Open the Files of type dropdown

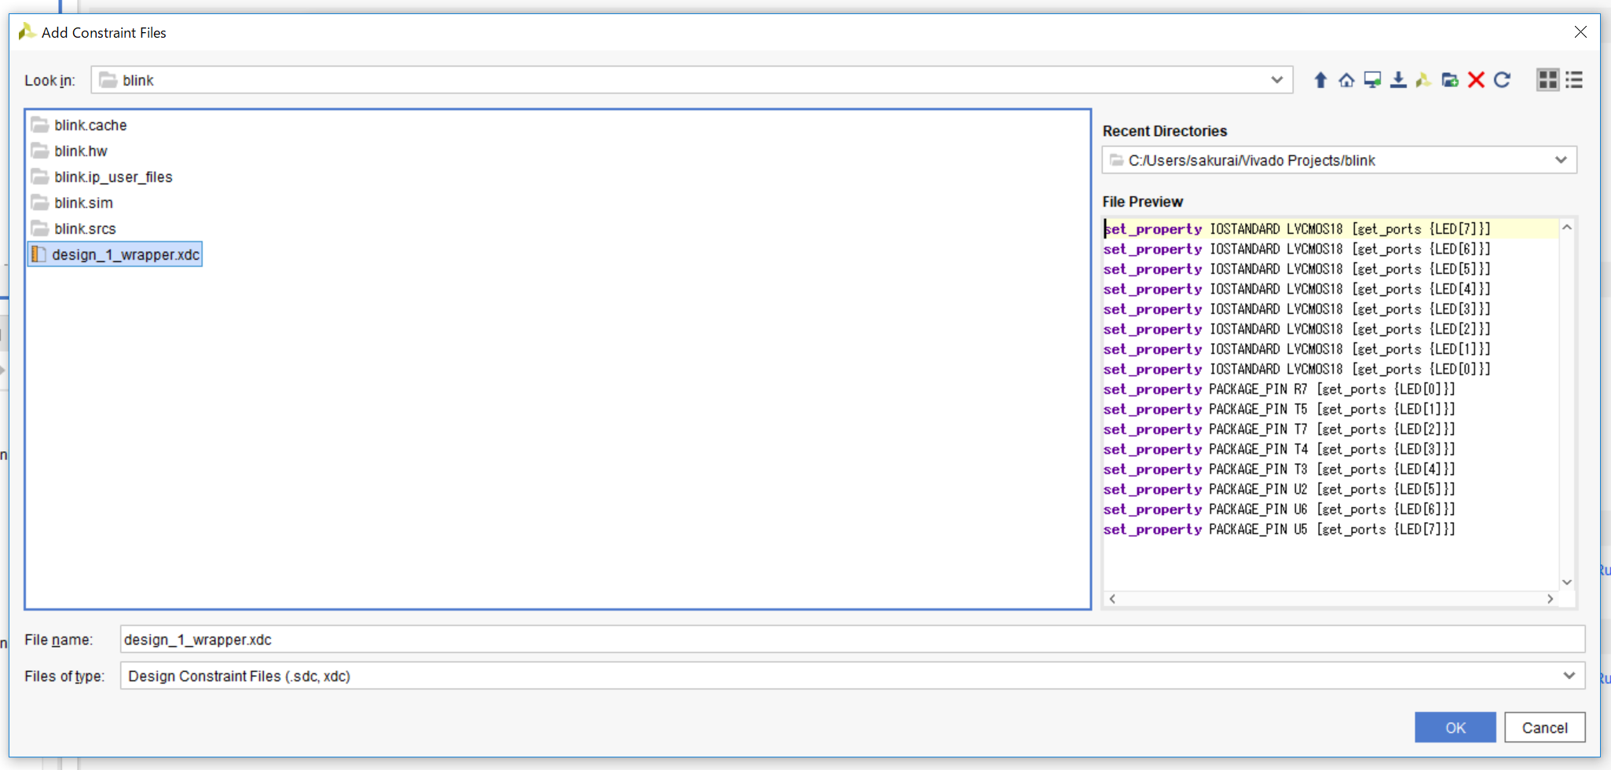pos(1569,676)
